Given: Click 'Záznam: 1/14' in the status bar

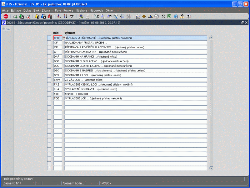Looking at the screenshot, I should [x=12, y=183].
